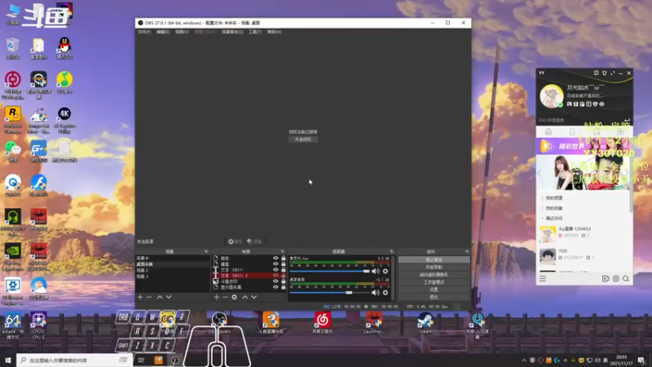Image resolution: width=652 pixels, height=367 pixels.
Task: Pop out the 混音器 dock panel
Action: coord(391,251)
